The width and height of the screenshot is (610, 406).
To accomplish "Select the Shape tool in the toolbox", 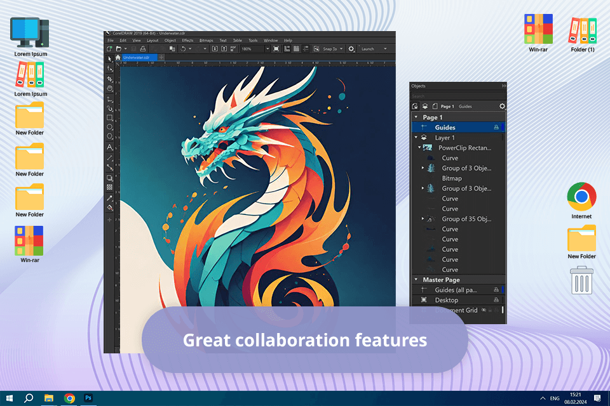I will point(110,69).
